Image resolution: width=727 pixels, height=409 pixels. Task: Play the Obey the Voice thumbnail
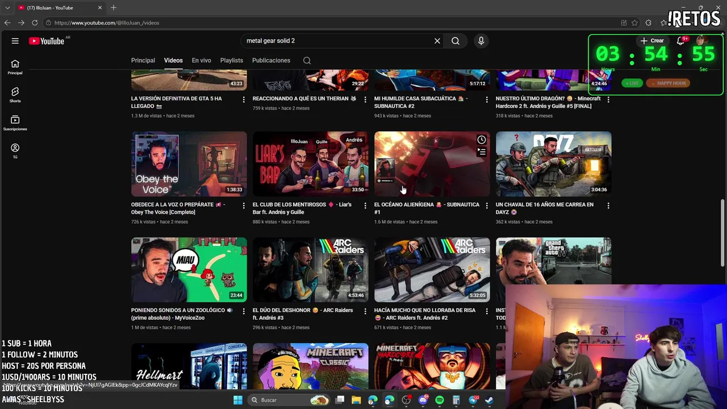(x=189, y=164)
